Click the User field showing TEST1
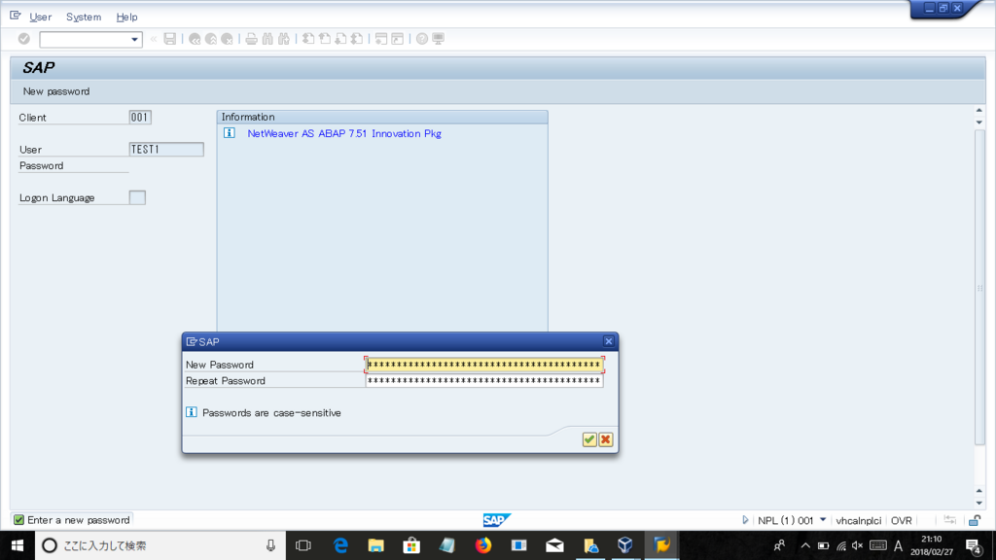996x560 pixels. [166, 149]
